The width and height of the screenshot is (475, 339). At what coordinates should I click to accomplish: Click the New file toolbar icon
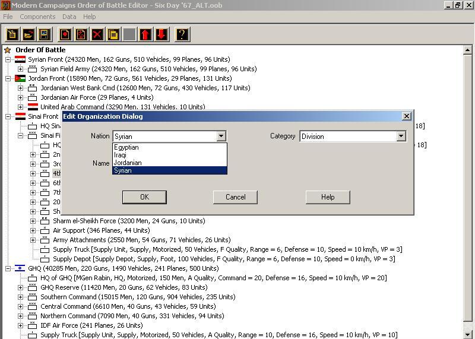(x=12, y=34)
